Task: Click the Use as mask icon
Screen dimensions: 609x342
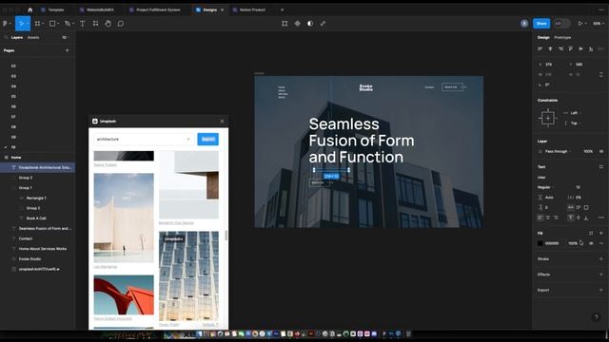Action: coord(310,24)
